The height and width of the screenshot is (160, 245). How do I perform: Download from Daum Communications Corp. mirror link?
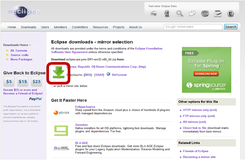[x=106, y=67]
